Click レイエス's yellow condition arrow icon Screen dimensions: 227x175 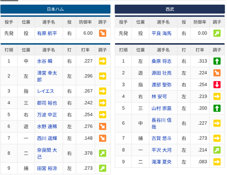[x=103, y=91]
